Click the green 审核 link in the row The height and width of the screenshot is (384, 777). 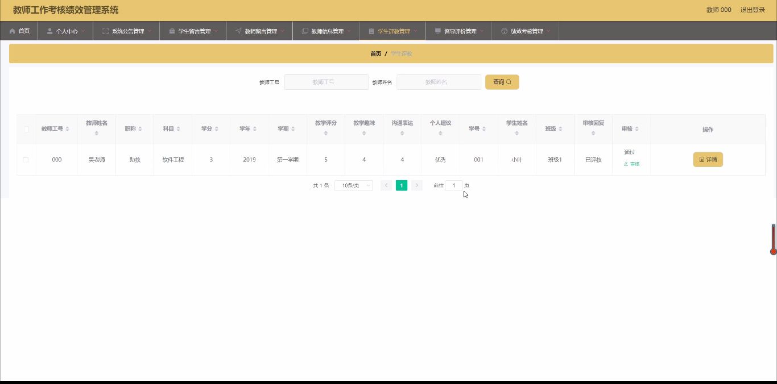click(x=631, y=164)
